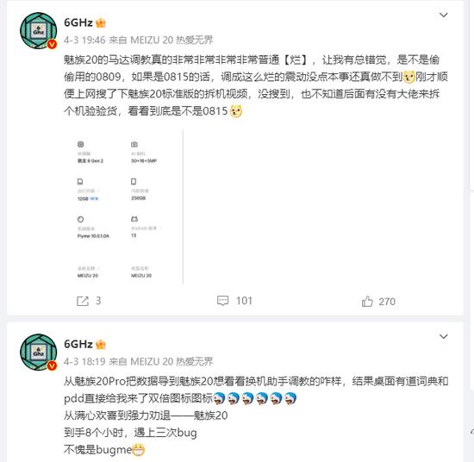This screenshot has width=474, height=462.
Task: Open comments icon showing 101
Action: click(223, 301)
